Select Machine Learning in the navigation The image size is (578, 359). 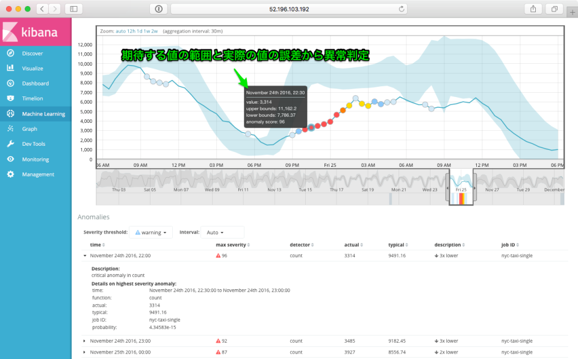point(44,113)
